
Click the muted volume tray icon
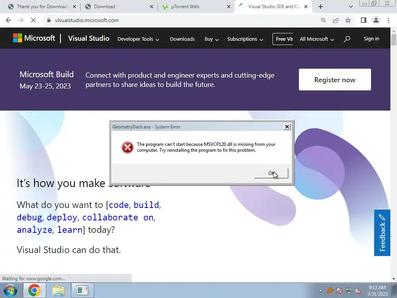tap(358, 290)
